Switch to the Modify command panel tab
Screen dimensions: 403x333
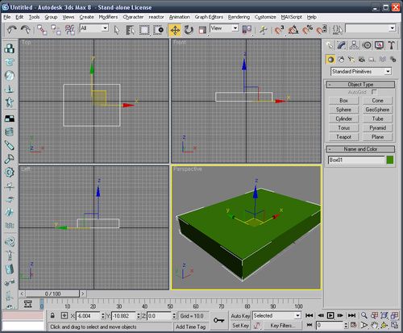click(x=342, y=45)
